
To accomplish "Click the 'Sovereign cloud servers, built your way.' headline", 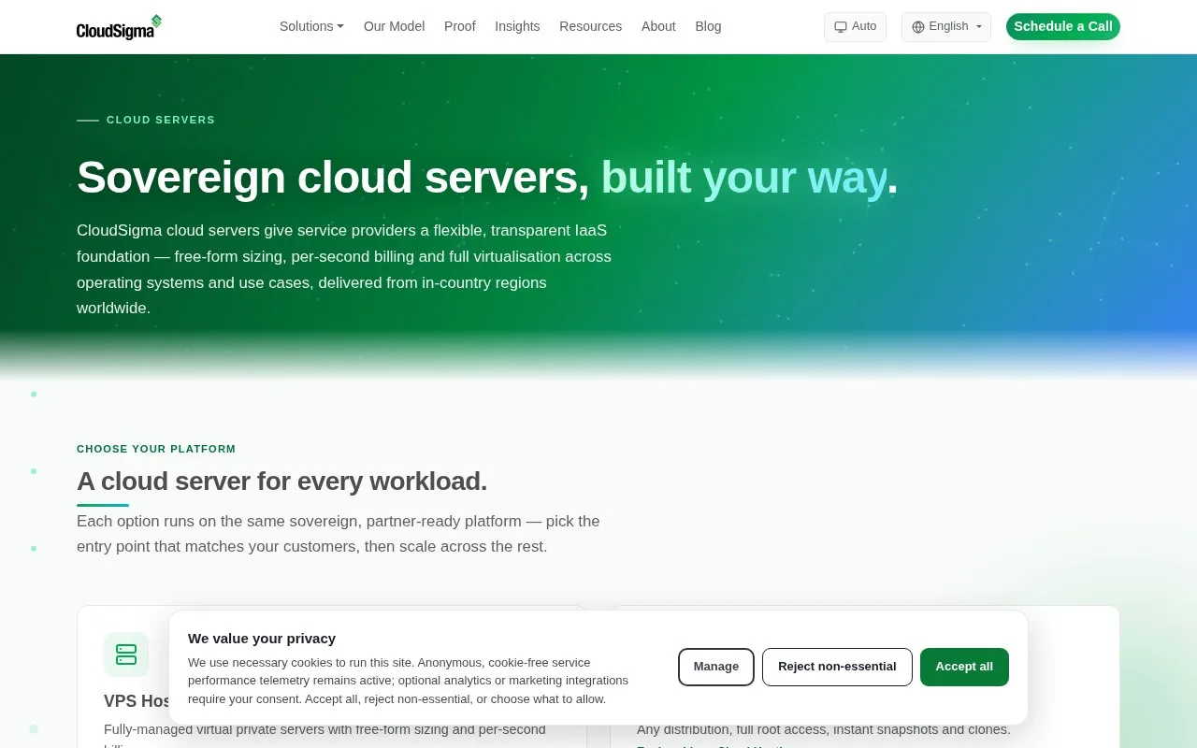I will (x=487, y=177).
